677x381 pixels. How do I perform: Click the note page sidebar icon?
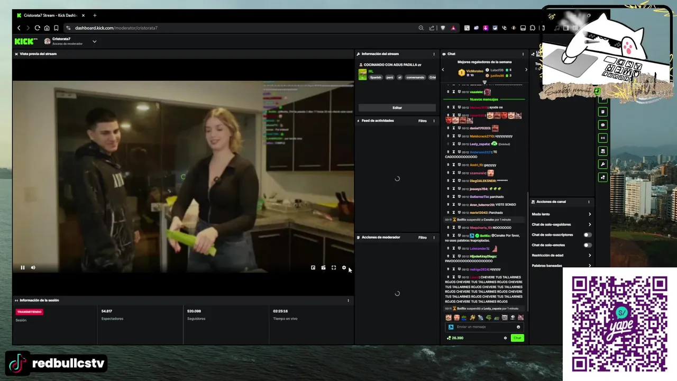pos(602,112)
